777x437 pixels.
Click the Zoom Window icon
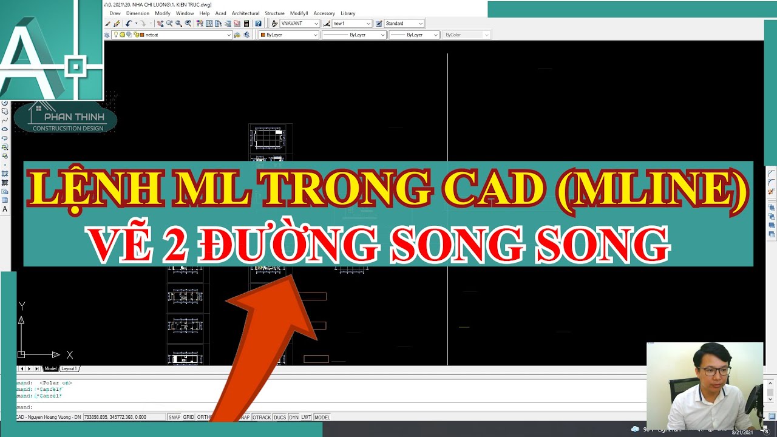point(178,24)
